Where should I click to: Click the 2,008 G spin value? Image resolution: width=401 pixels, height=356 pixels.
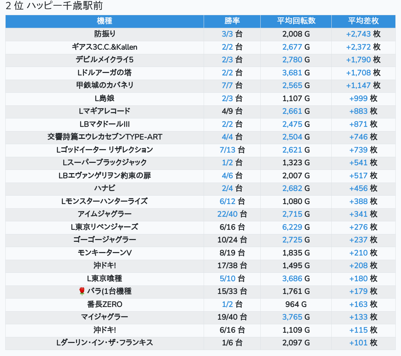pos(296,34)
